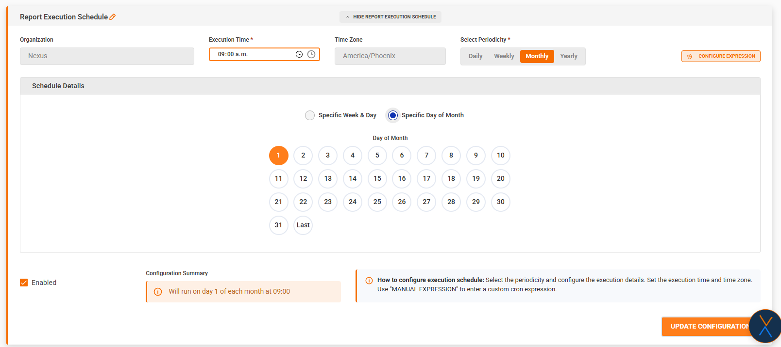Click the chevron on Hide Report Execution Schedule
Image resolution: width=781 pixels, height=347 pixels.
348,17
